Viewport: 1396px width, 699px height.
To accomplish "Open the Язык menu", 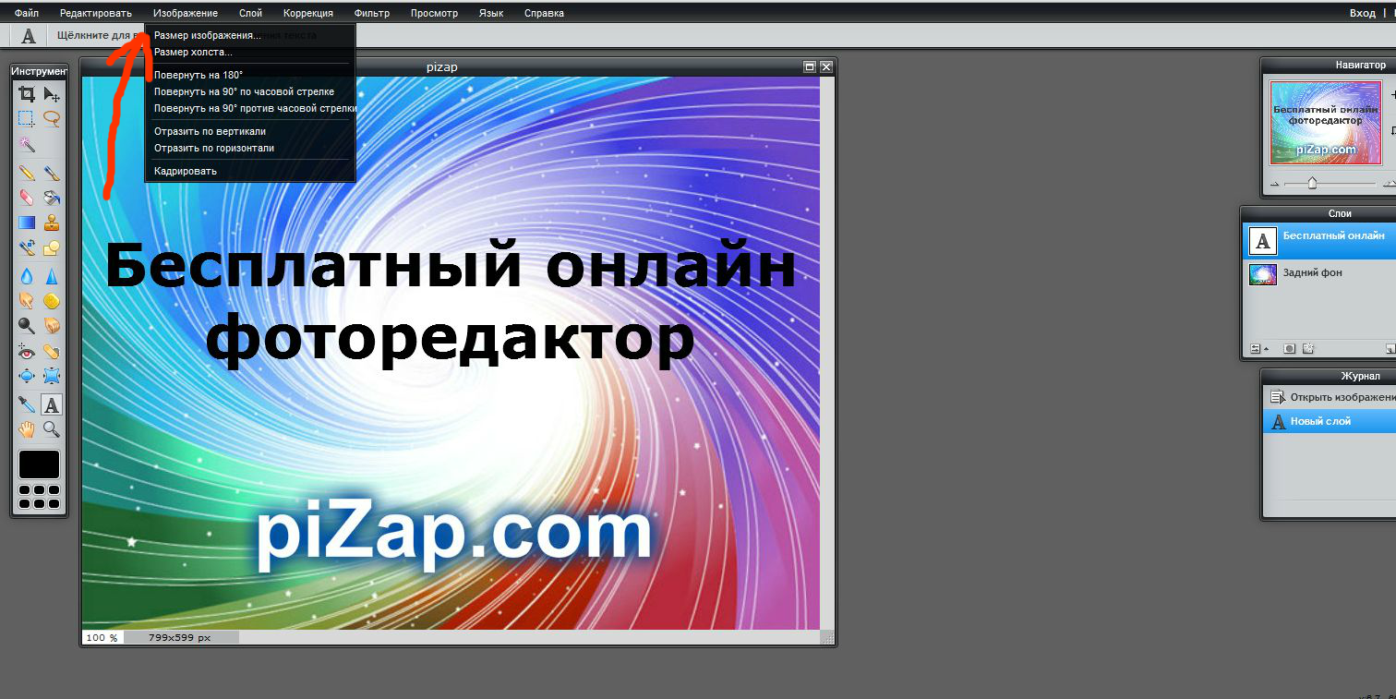I will coord(491,13).
